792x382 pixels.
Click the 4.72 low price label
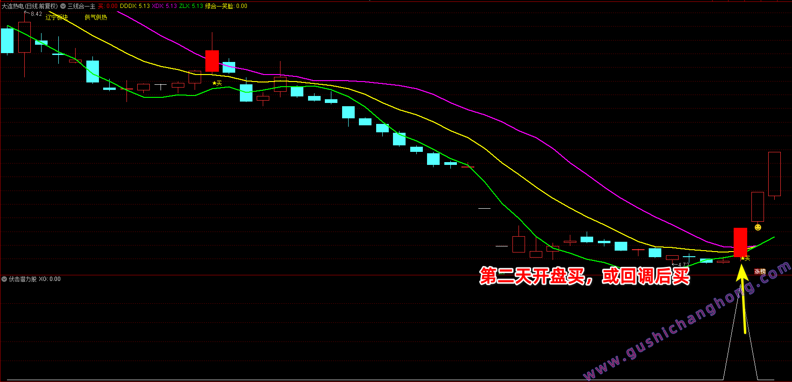point(684,265)
